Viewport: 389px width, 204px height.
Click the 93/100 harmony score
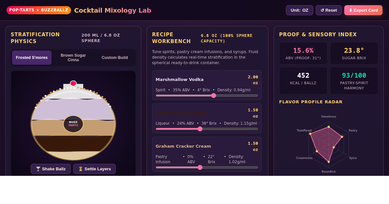click(354, 75)
